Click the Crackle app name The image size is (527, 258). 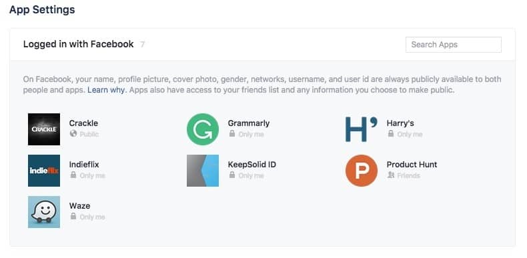(x=83, y=123)
